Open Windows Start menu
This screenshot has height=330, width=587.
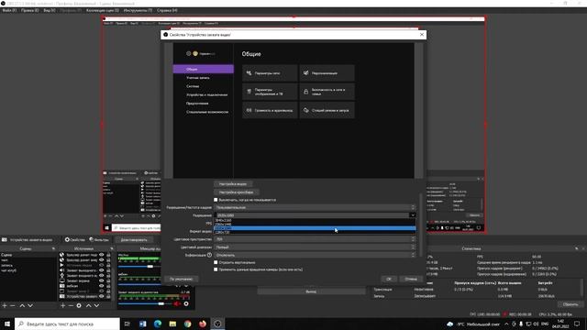coord(7,324)
